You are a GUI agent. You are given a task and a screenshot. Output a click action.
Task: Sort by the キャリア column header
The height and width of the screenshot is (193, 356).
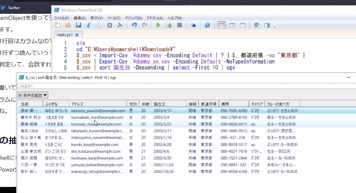point(257,104)
